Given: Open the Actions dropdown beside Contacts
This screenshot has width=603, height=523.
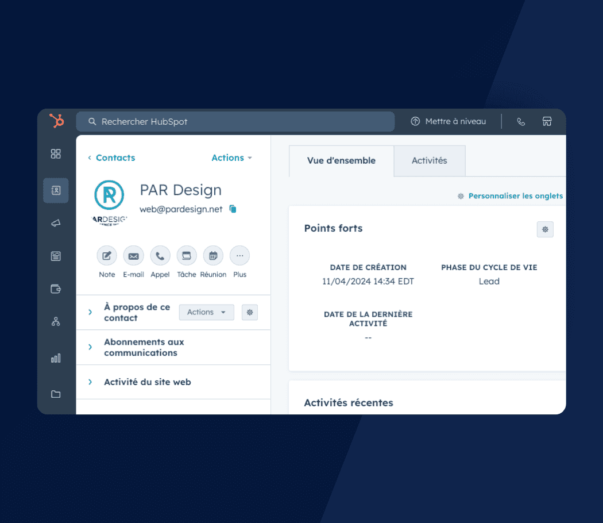Looking at the screenshot, I should coord(231,158).
